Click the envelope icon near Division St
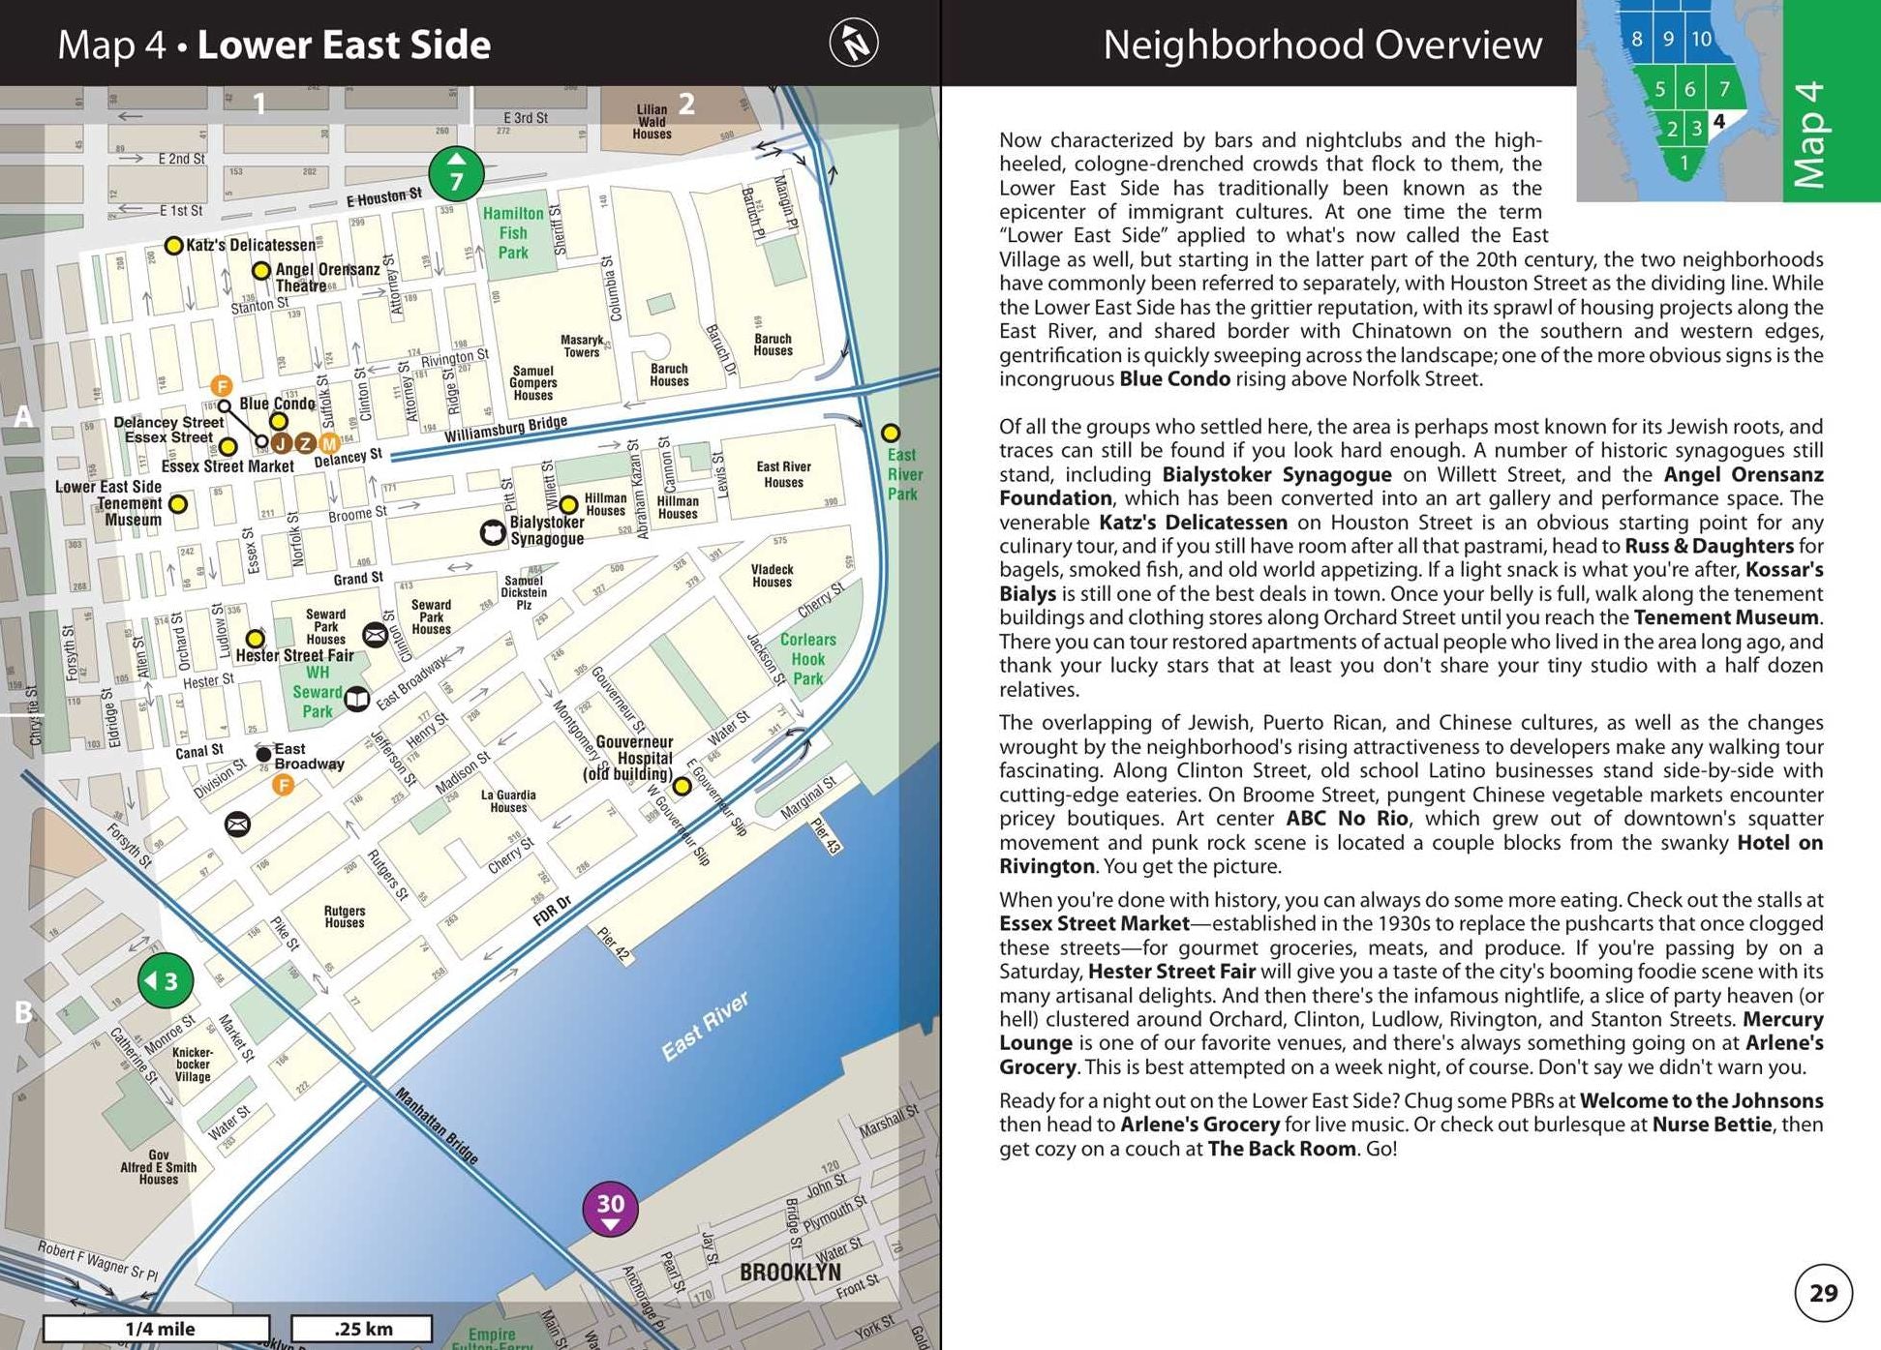Image resolution: width=1881 pixels, height=1350 pixels. click(x=237, y=824)
